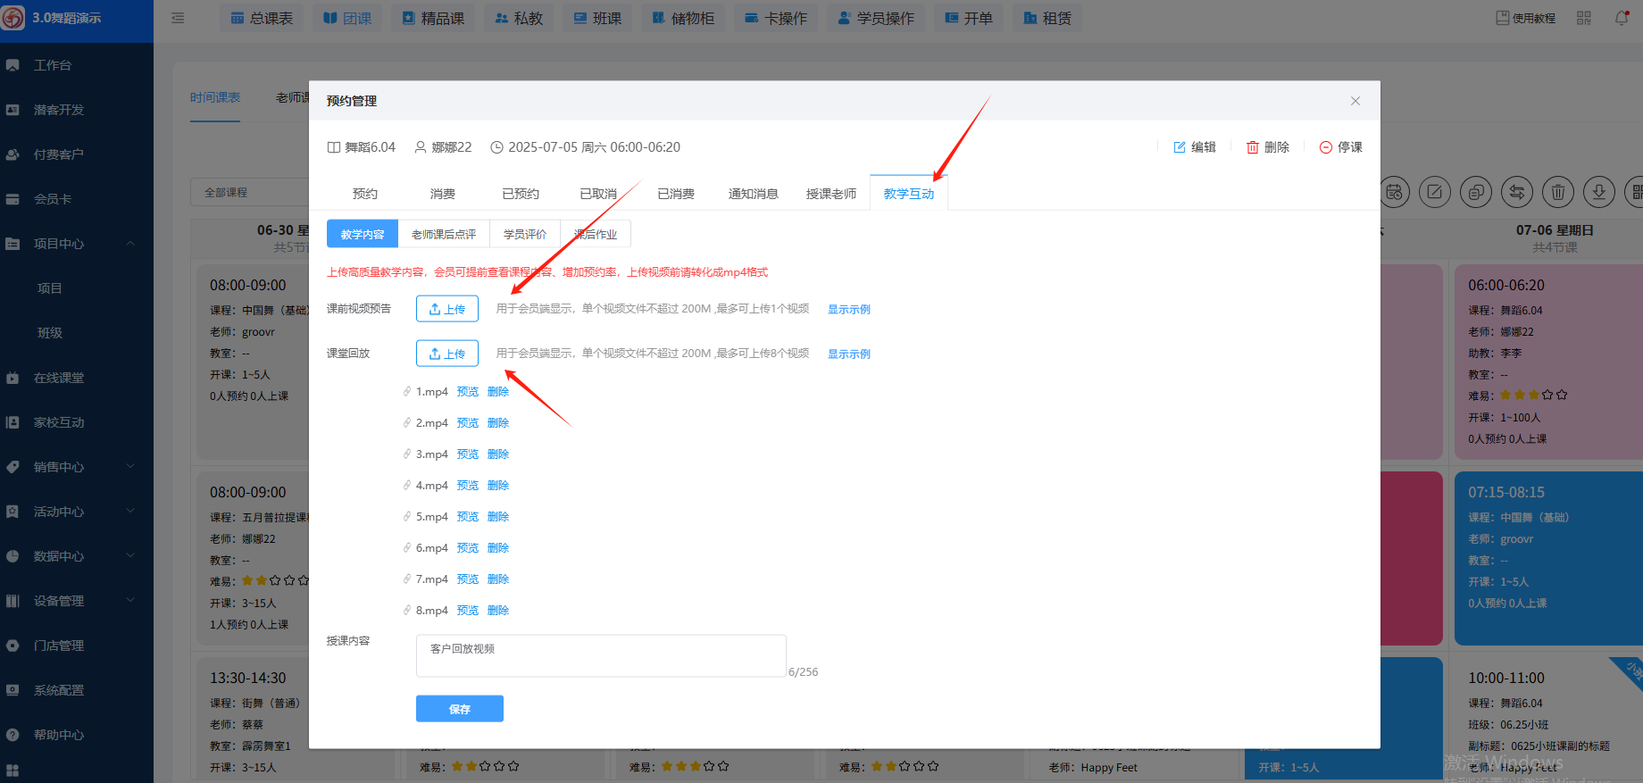1643x783 pixels.
Task: Switch to the 授课老师 tab
Action: click(830, 194)
